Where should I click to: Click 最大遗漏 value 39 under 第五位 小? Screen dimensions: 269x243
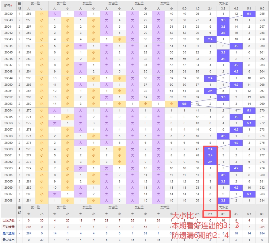145,233
